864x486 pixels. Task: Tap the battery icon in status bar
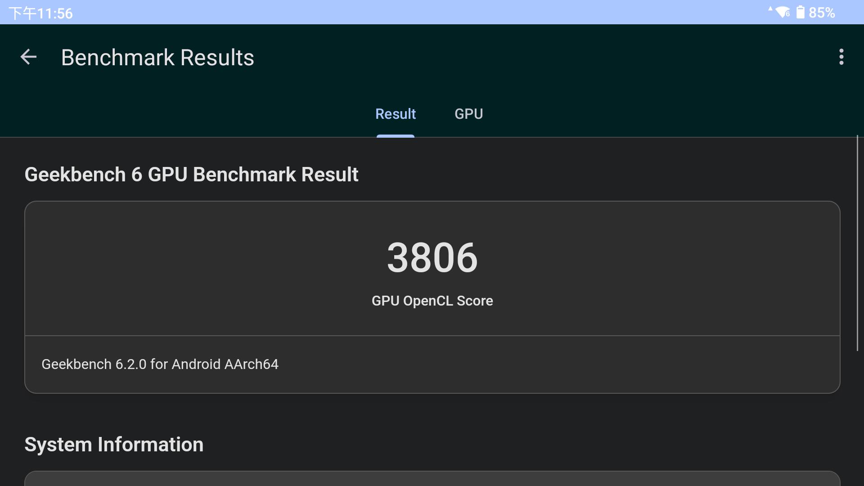[800, 12]
